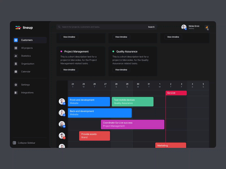The image size is (226, 169).
Task: Click the Calendar icon in sidebar
Action: [x=16, y=71]
